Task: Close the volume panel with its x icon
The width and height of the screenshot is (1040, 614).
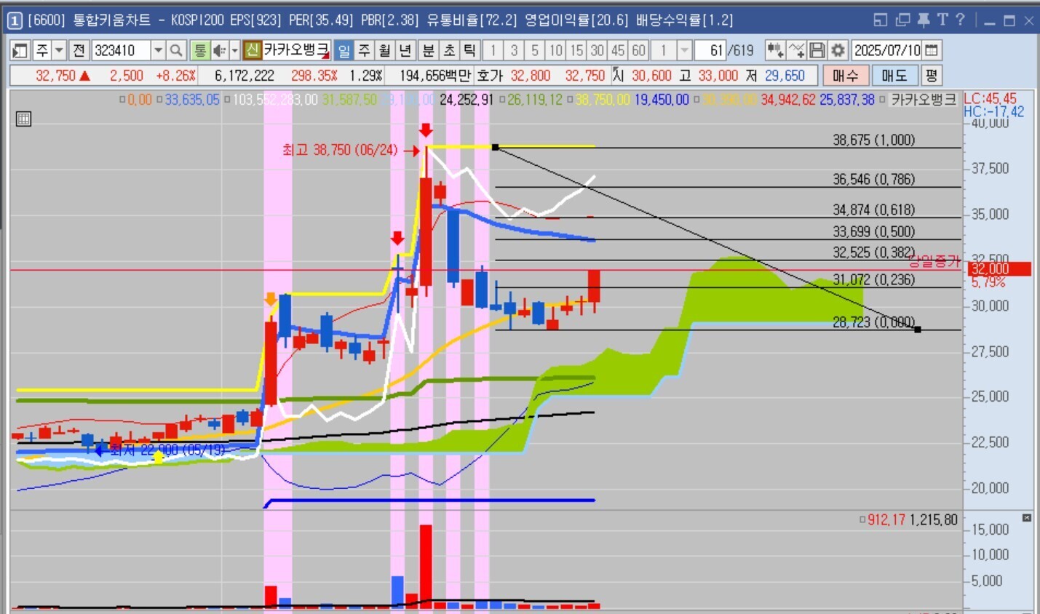Action: (x=1026, y=518)
